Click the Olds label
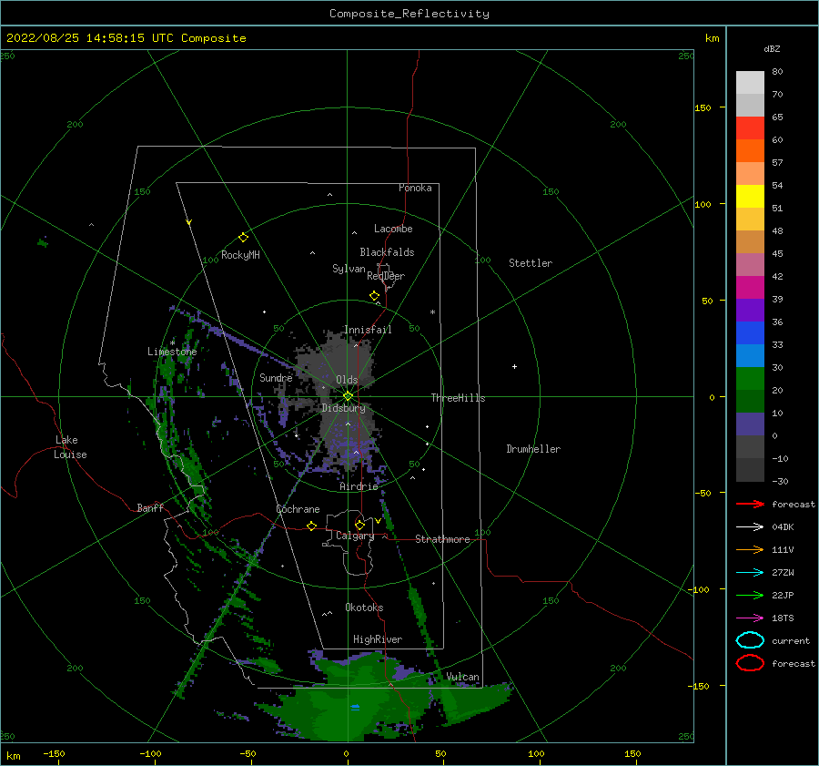The image size is (819, 766). 347,380
